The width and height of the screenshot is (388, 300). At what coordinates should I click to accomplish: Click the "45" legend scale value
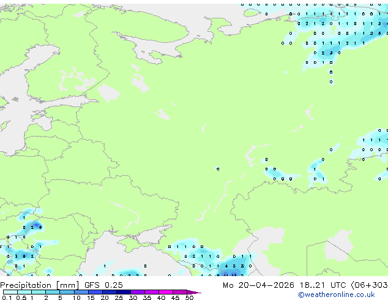click(175, 298)
